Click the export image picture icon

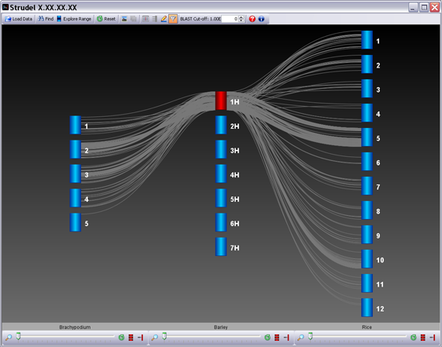pos(124,19)
